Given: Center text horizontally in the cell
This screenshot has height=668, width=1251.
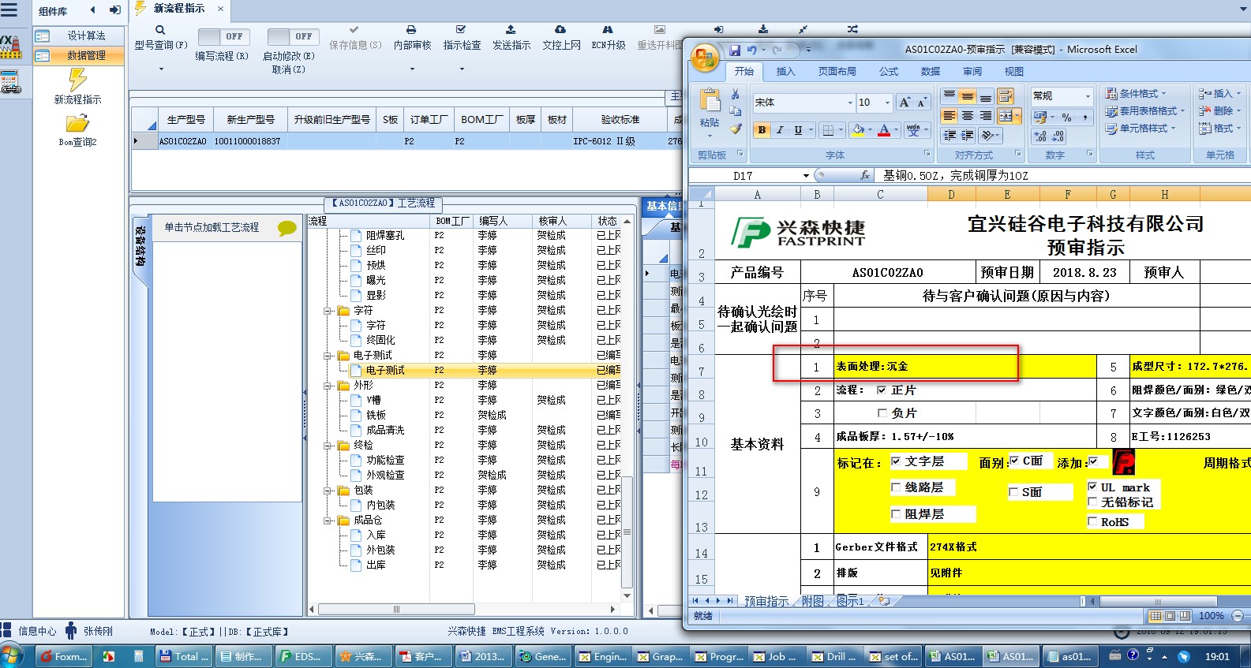Looking at the screenshot, I should click(x=967, y=116).
